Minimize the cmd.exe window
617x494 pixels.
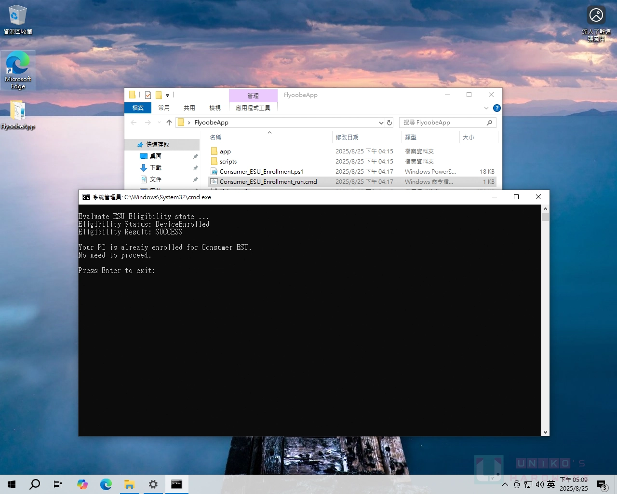point(494,197)
